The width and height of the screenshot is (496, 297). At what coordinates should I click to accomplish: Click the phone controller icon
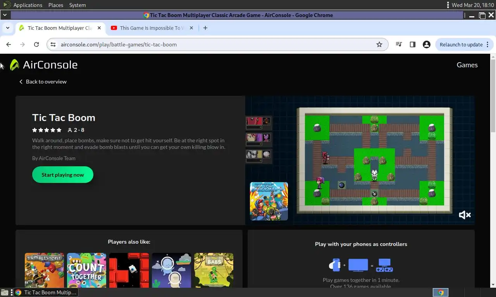coord(334,265)
